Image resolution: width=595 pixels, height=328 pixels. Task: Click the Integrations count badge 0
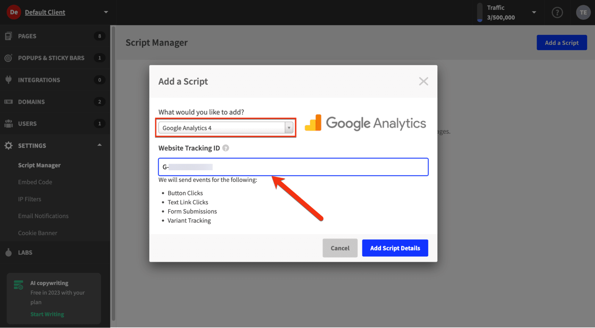99,80
